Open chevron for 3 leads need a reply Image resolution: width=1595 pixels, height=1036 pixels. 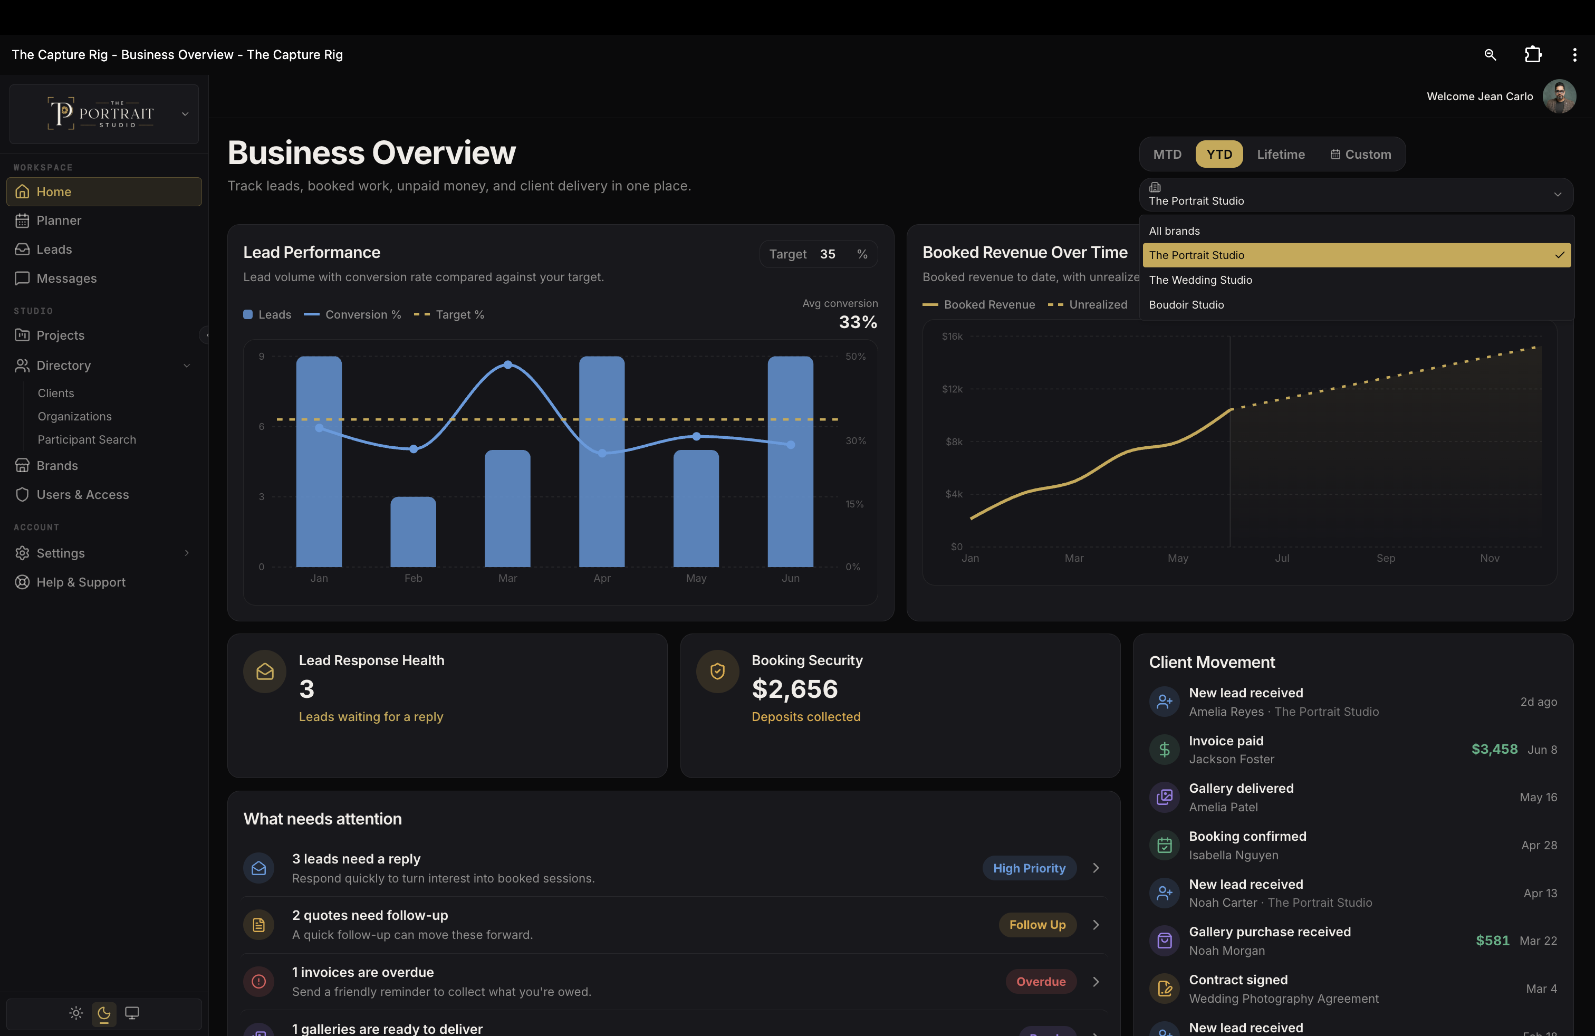click(1096, 868)
